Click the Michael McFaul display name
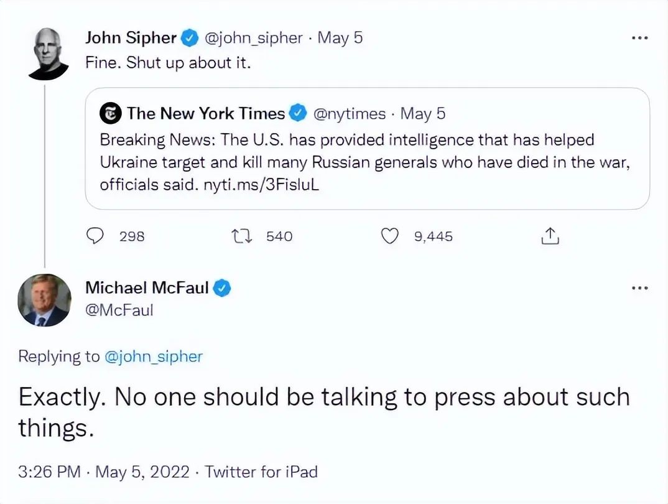668x504 pixels. coord(147,287)
